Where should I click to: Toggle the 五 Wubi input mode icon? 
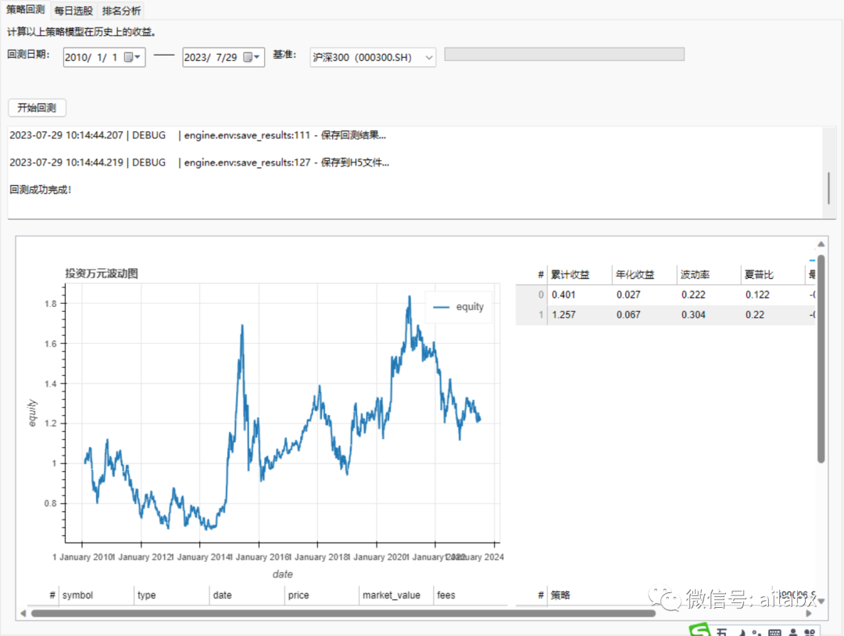pyautogui.click(x=721, y=631)
